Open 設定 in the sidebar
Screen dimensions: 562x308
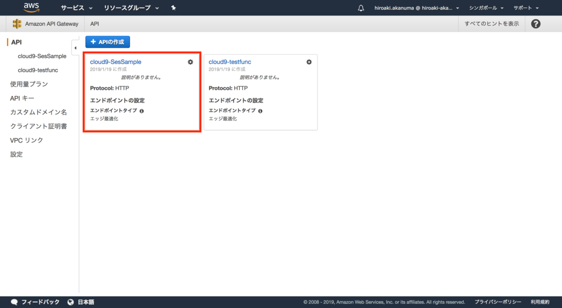(16, 154)
